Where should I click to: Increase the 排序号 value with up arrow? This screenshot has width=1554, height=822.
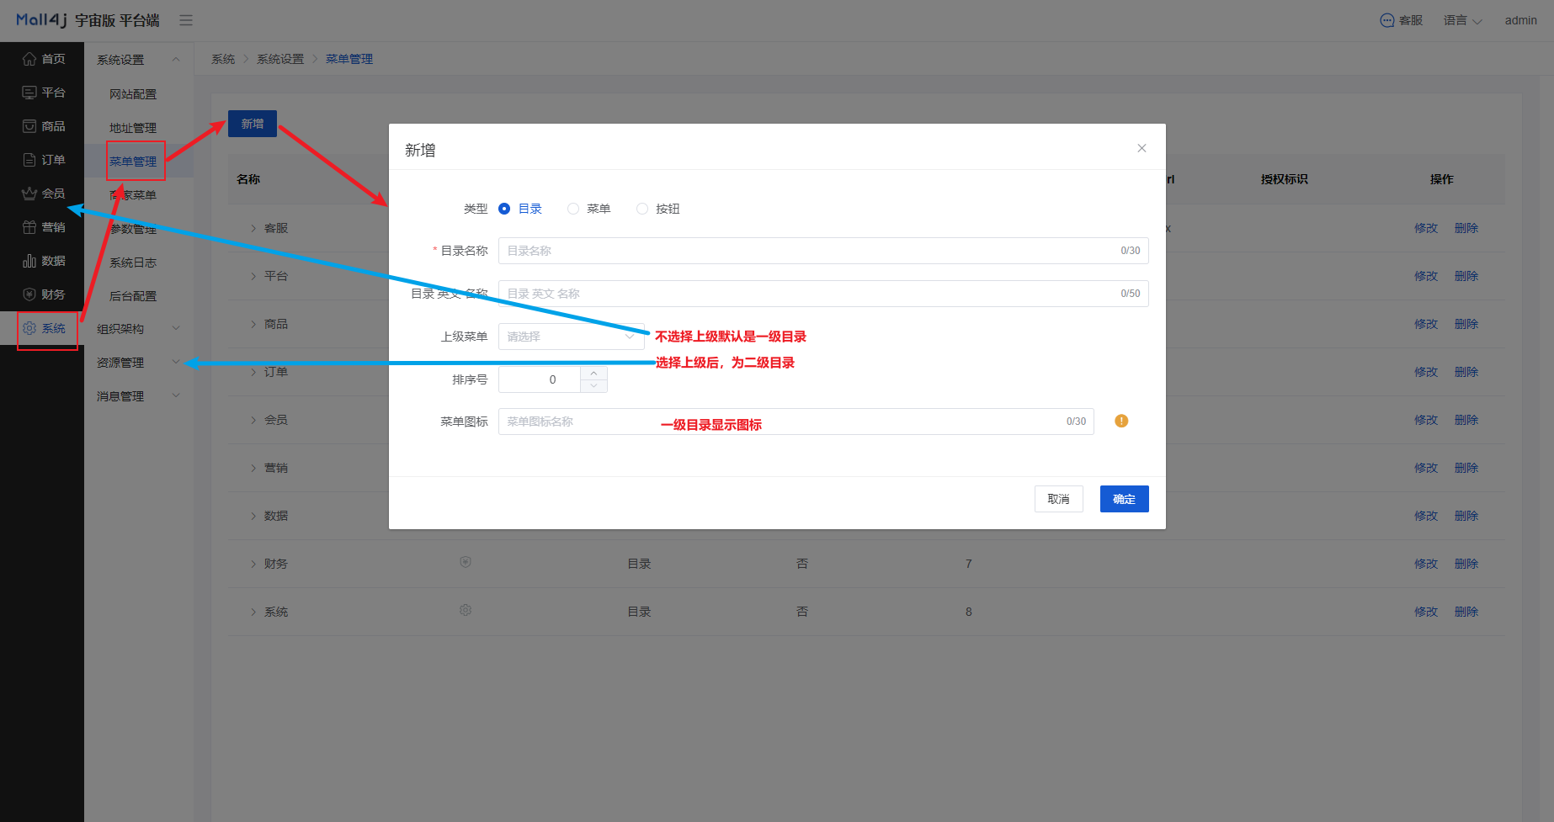(593, 373)
